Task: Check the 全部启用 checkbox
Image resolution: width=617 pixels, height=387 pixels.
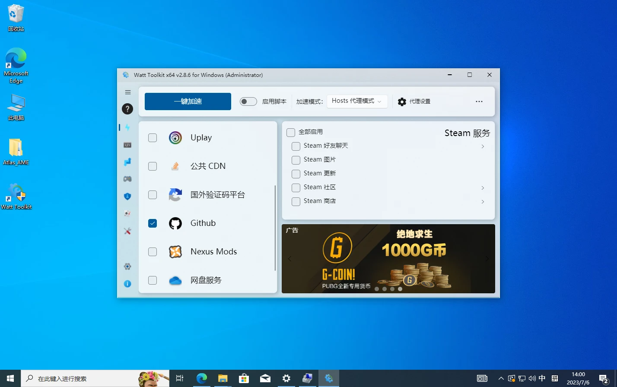Action: click(x=291, y=132)
